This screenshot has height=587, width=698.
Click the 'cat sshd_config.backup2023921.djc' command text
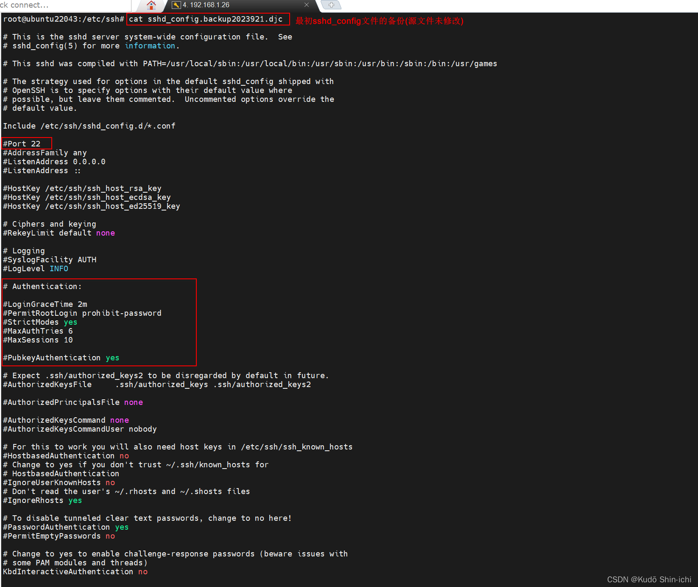(x=206, y=19)
